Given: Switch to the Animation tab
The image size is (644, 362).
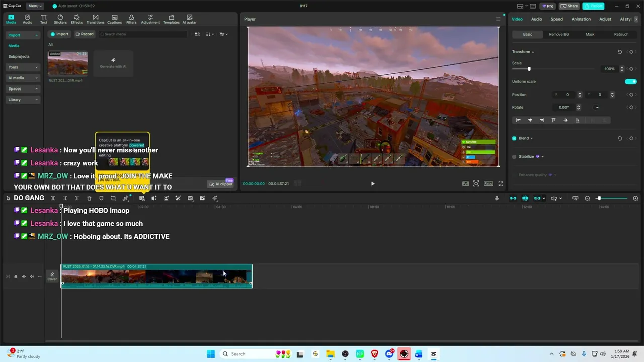Looking at the screenshot, I should click(581, 19).
